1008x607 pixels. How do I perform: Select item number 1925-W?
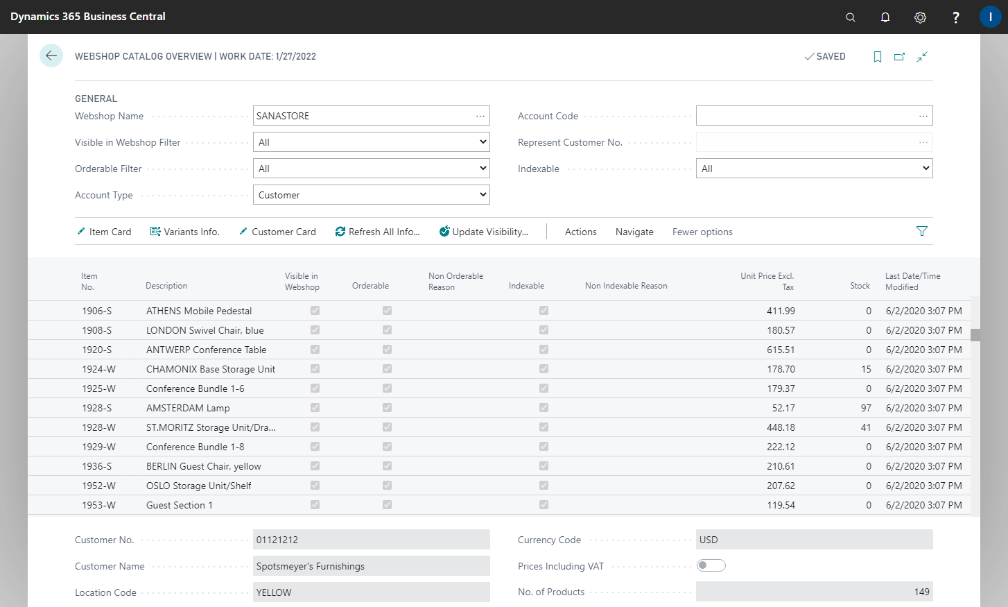click(x=98, y=388)
